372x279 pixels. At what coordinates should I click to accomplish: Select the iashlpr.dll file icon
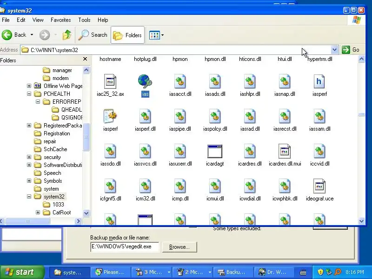tap(250, 81)
